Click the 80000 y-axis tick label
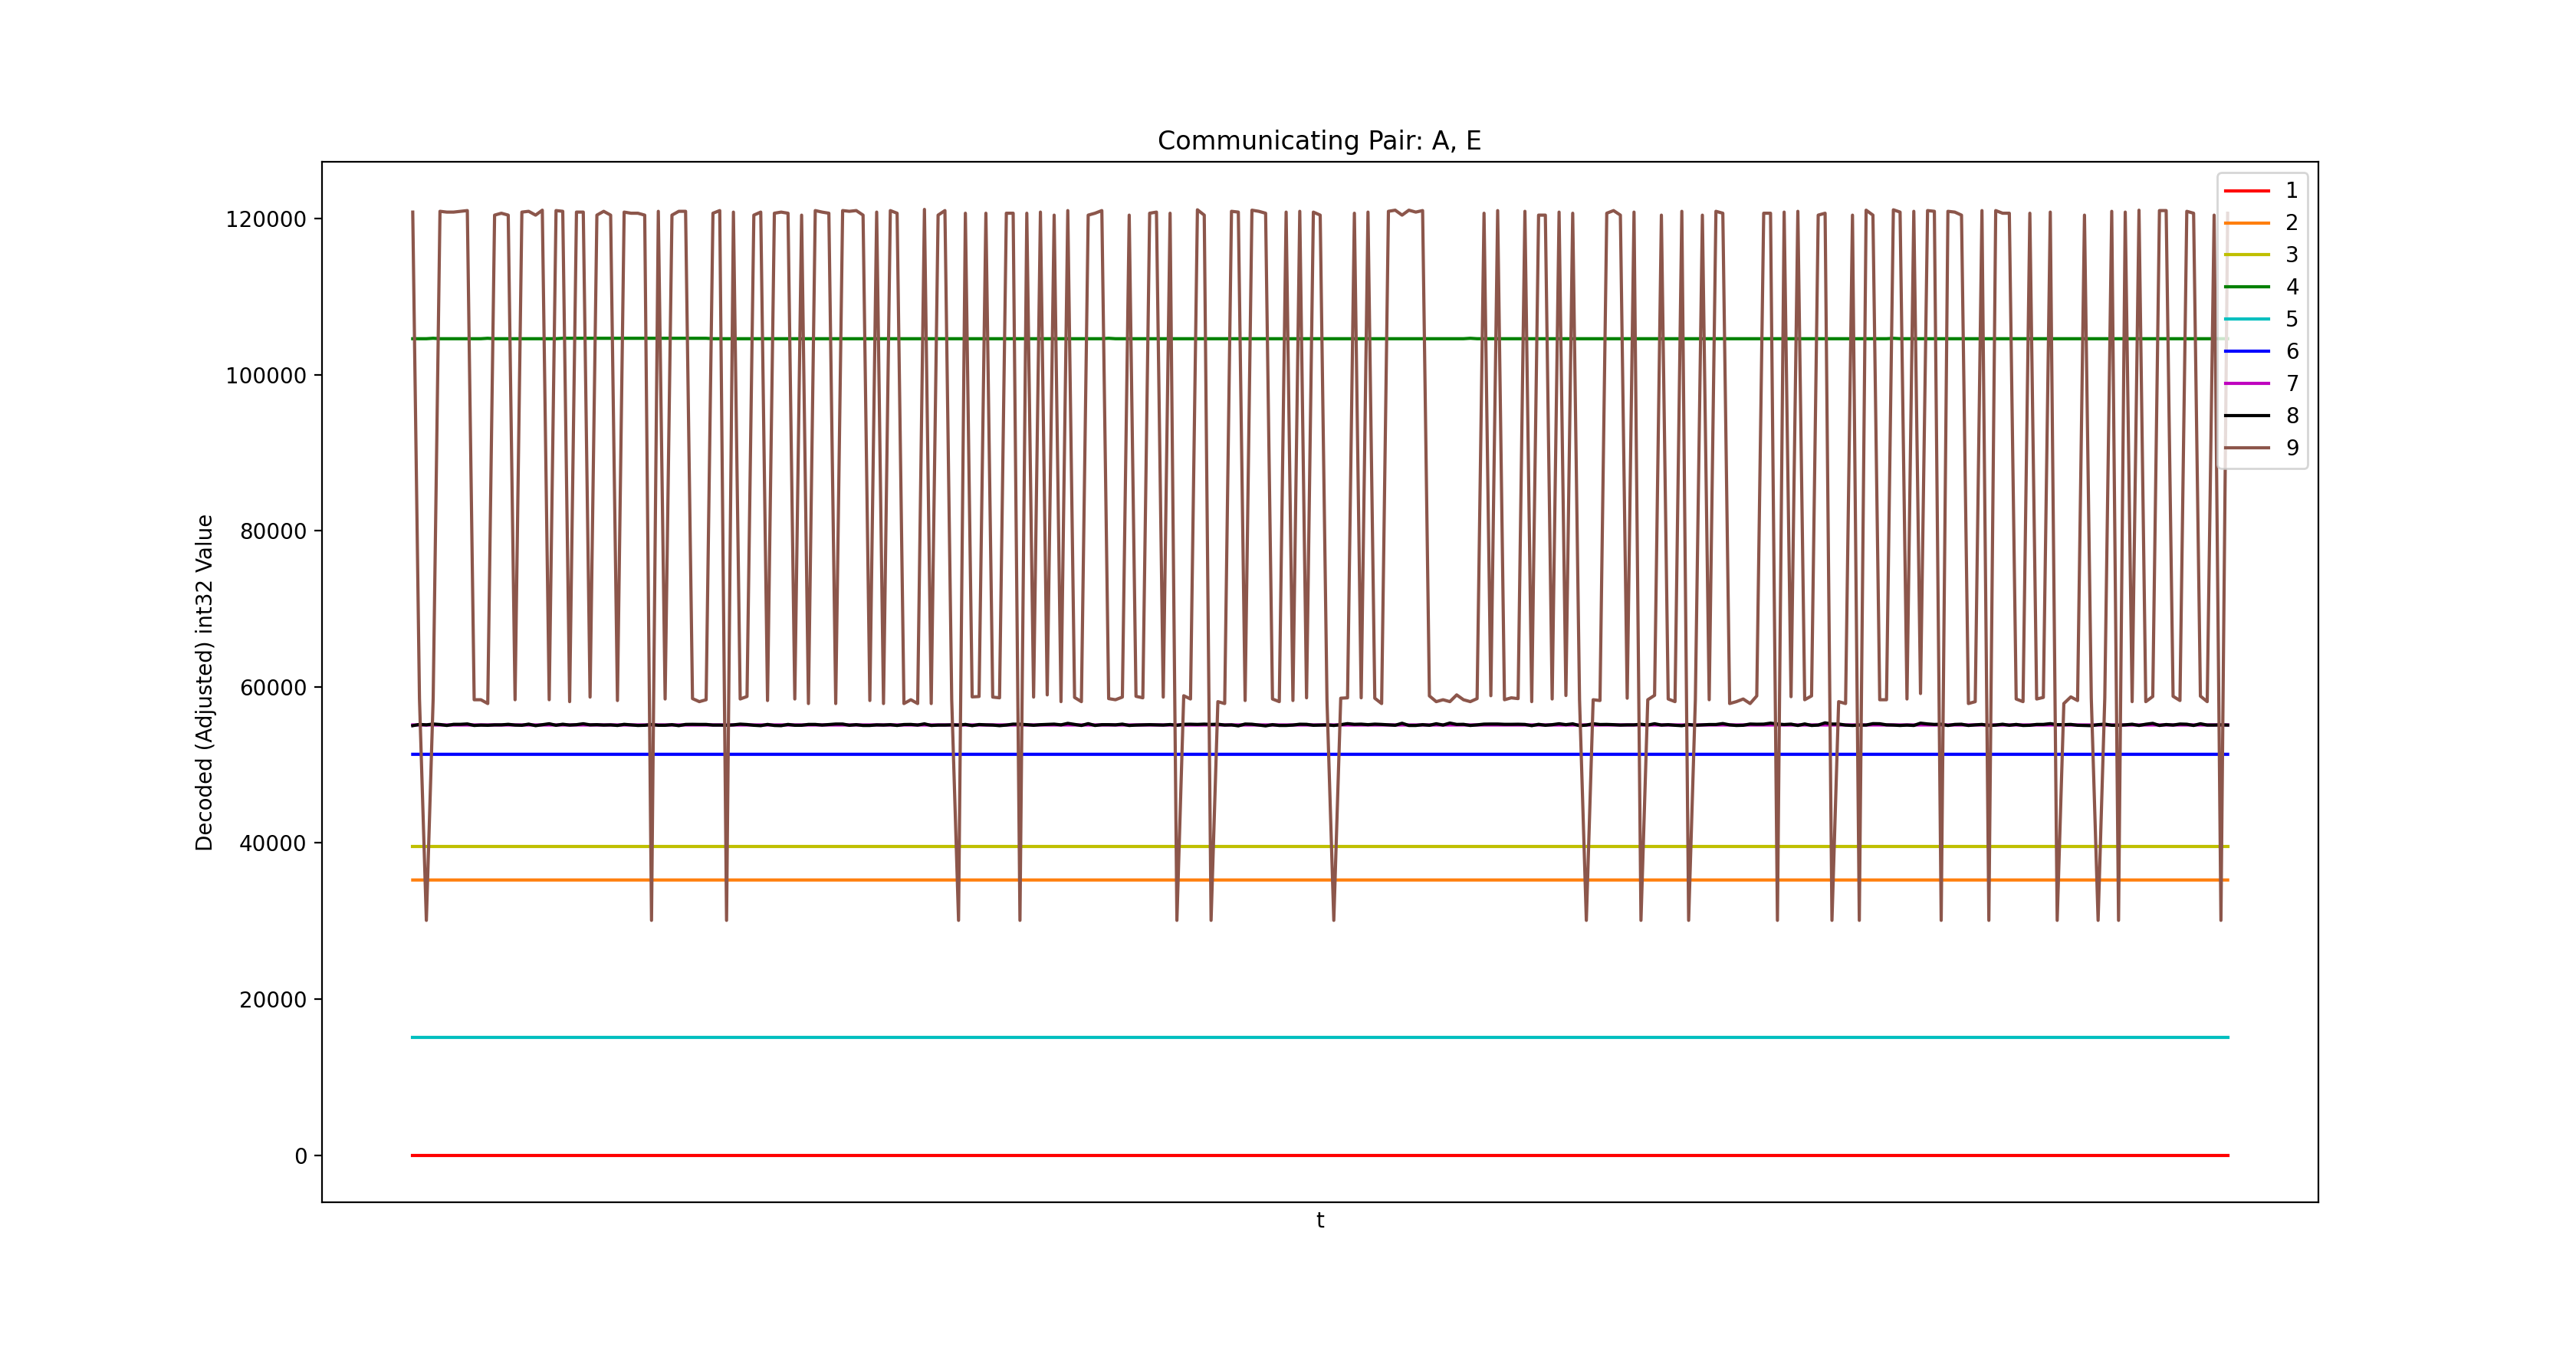Image resolution: width=2576 pixels, height=1351 pixels. click(x=272, y=532)
